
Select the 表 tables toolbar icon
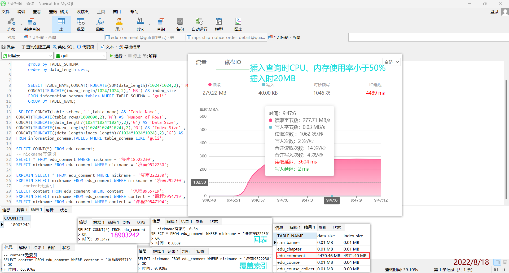pyautogui.click(x=61, y=24)
